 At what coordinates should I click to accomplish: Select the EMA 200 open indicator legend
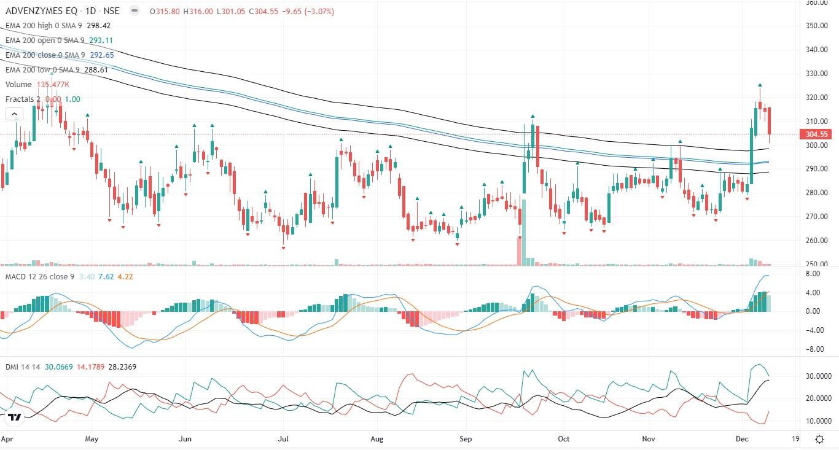tap(46, 41)
